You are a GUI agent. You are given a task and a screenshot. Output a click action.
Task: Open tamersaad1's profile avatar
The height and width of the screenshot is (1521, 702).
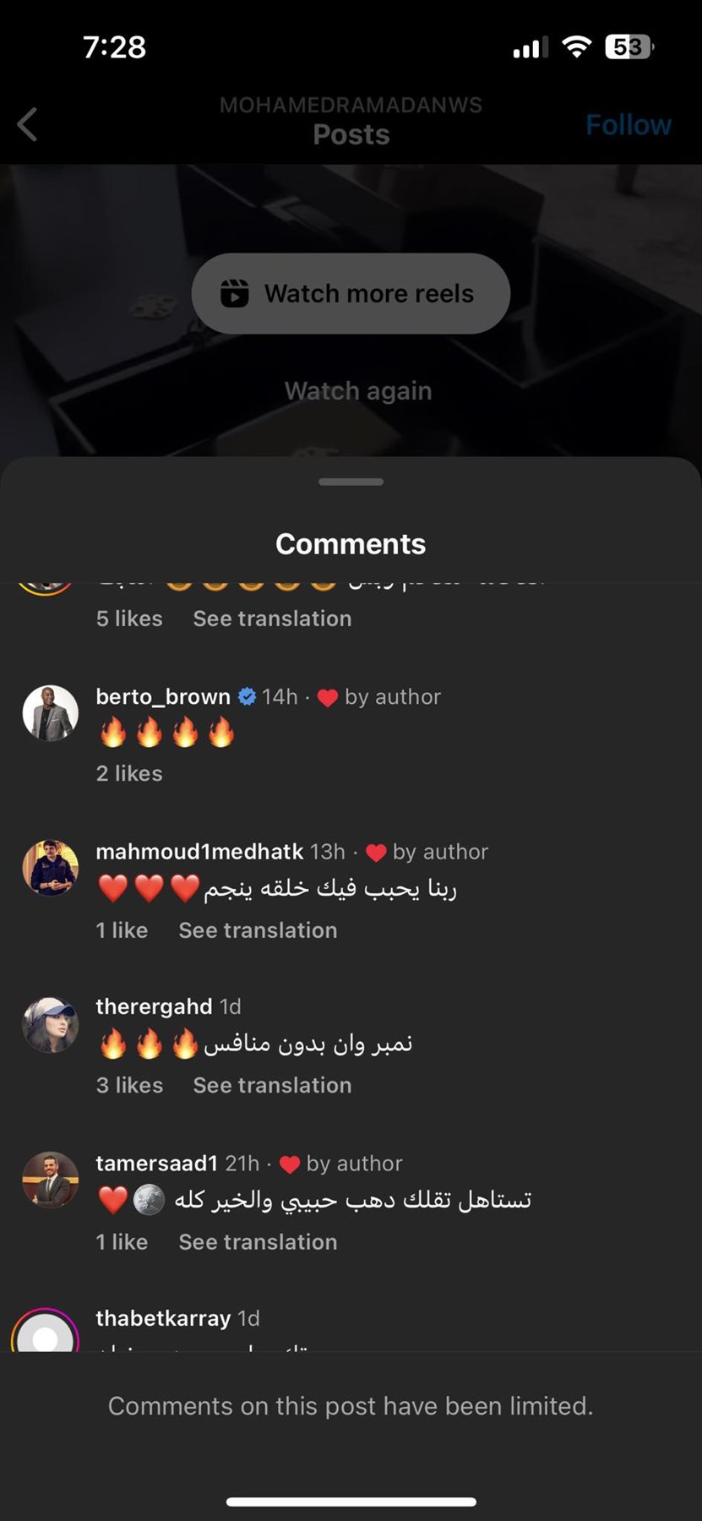(50, 1180)
